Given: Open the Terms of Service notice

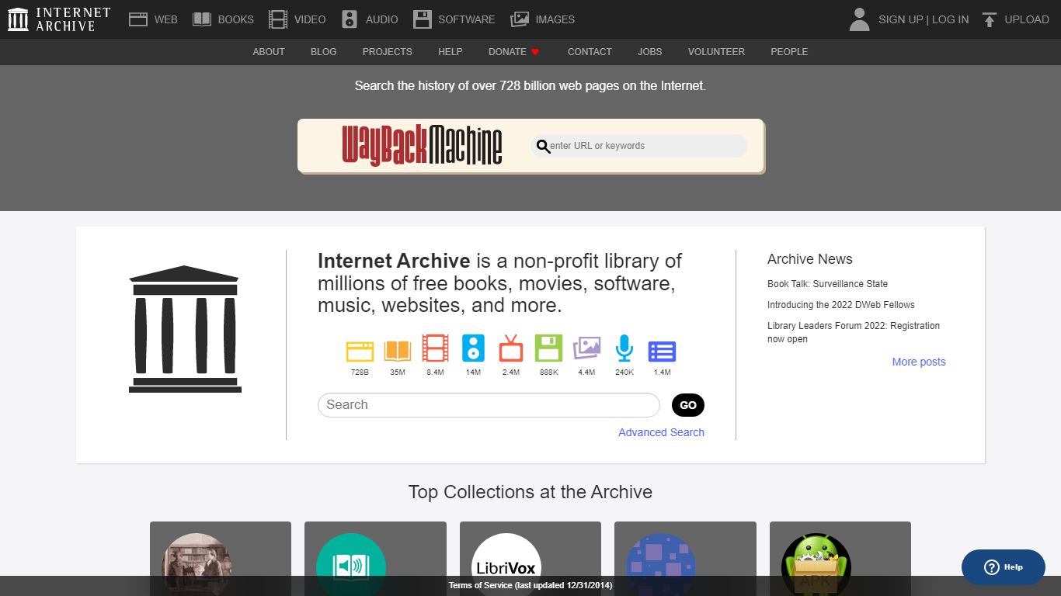Looking at the screenshot, I should click(x=530, y=585).
